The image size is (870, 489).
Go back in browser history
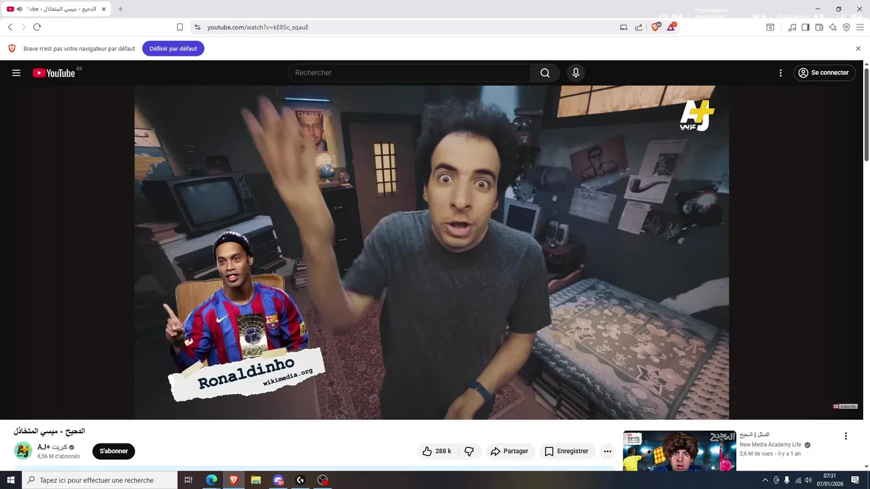(x=10, y=27)
